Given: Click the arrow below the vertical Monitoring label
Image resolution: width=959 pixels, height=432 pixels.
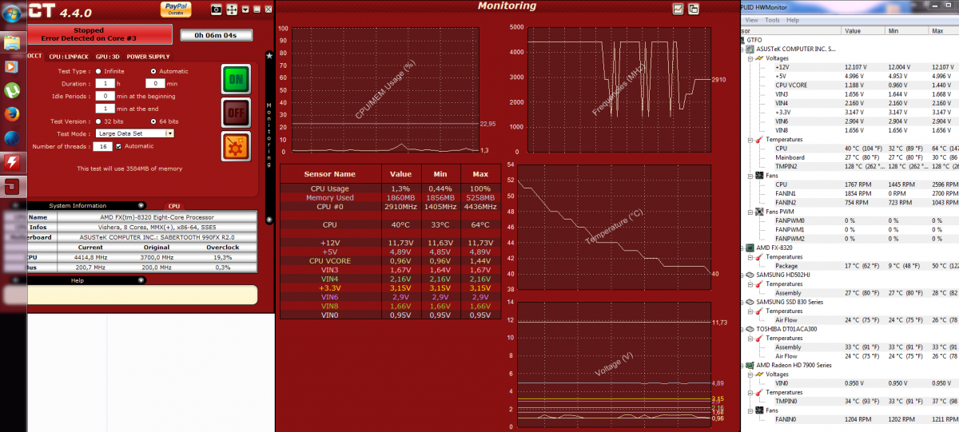Looking at the screenshot, I should (x=269, y=219).
